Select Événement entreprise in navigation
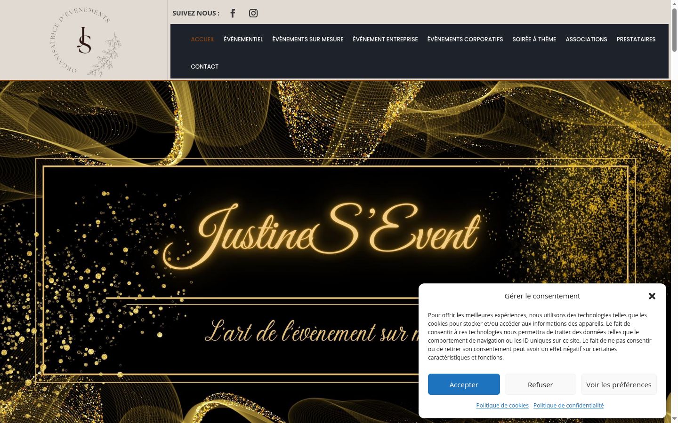This screenshot has width=678, height=423. [385, 39]
